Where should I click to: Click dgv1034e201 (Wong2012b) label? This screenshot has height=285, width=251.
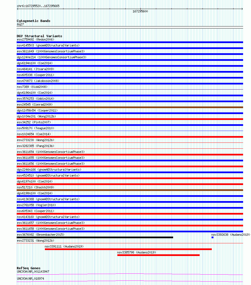point(36,116)
